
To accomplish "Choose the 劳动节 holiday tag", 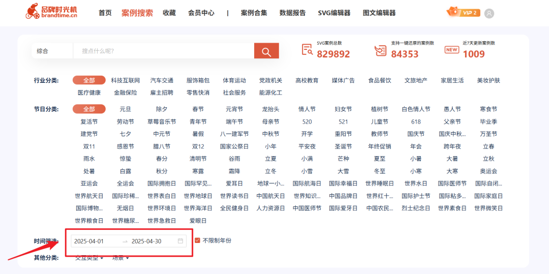I will pos(126,122).
